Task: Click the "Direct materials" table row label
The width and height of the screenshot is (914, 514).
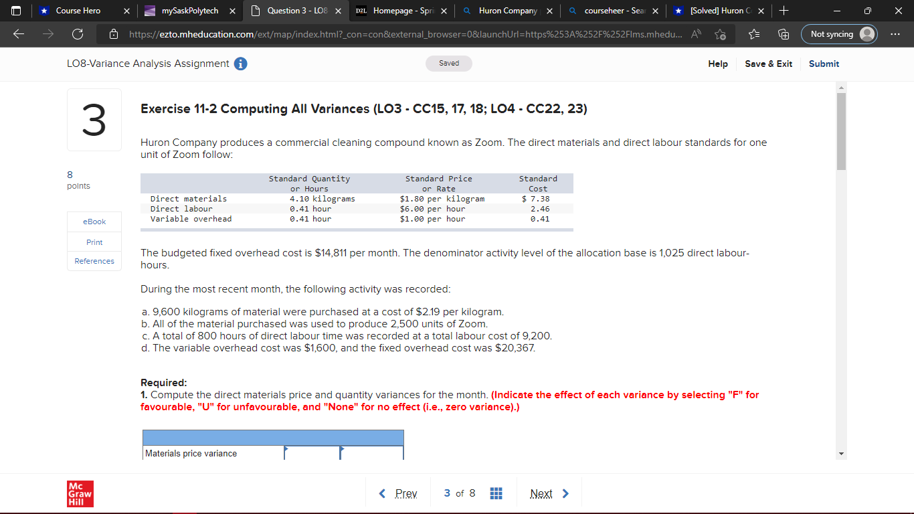Action: [189, 199]
